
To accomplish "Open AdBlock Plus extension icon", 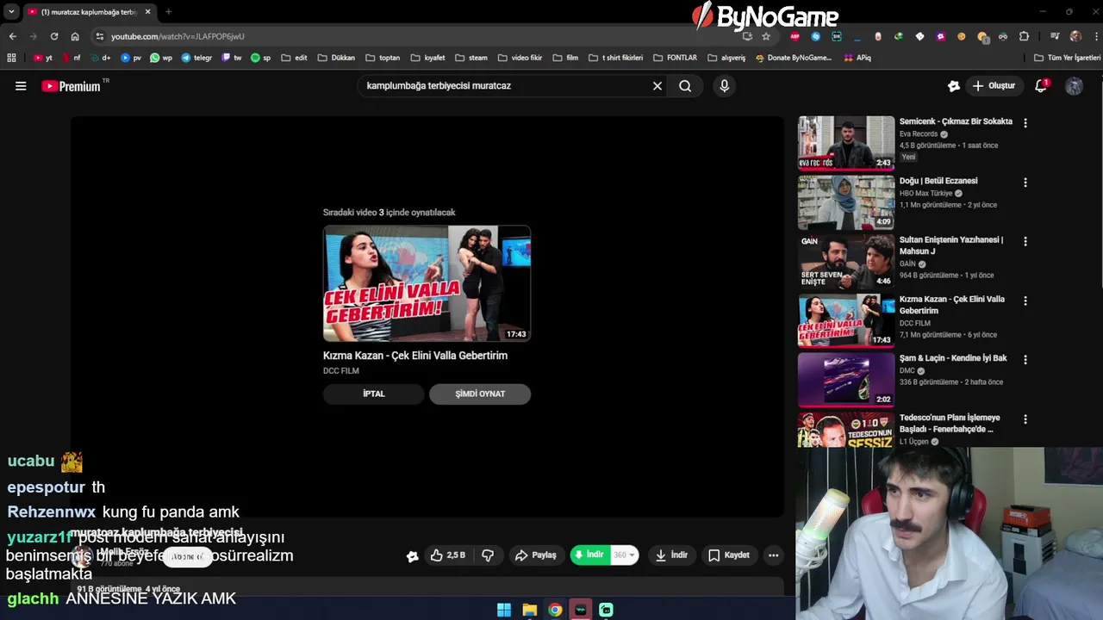I will pos(795,36).
